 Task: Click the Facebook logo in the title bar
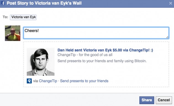3,3
